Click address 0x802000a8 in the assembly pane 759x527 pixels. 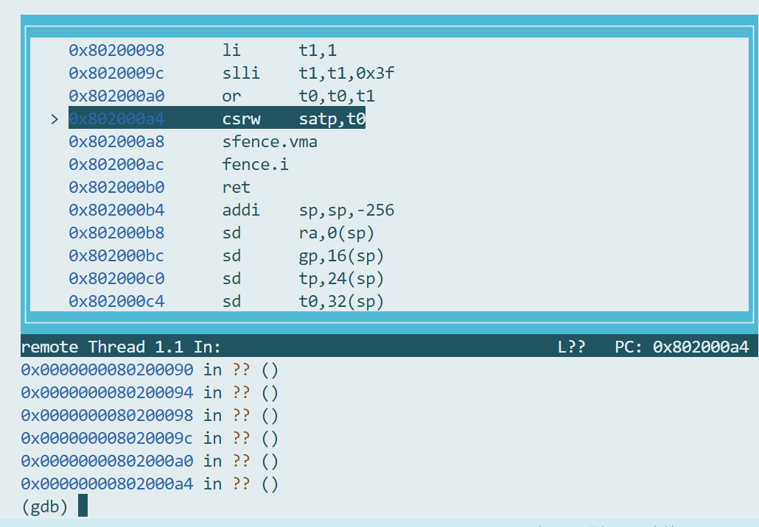(x=116, y=141)
